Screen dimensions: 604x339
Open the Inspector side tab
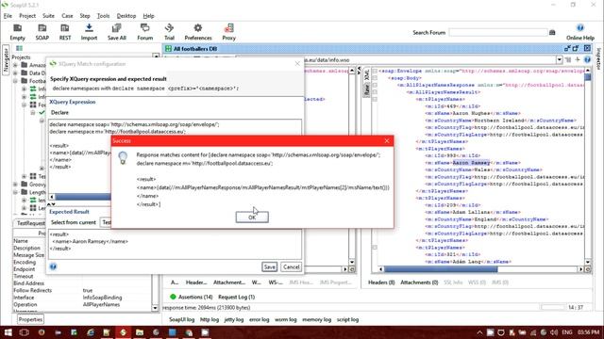tap(598, 58)
